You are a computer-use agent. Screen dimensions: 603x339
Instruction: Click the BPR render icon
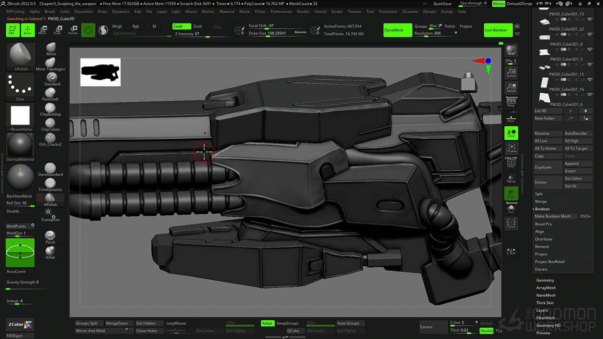click(511, 50)
